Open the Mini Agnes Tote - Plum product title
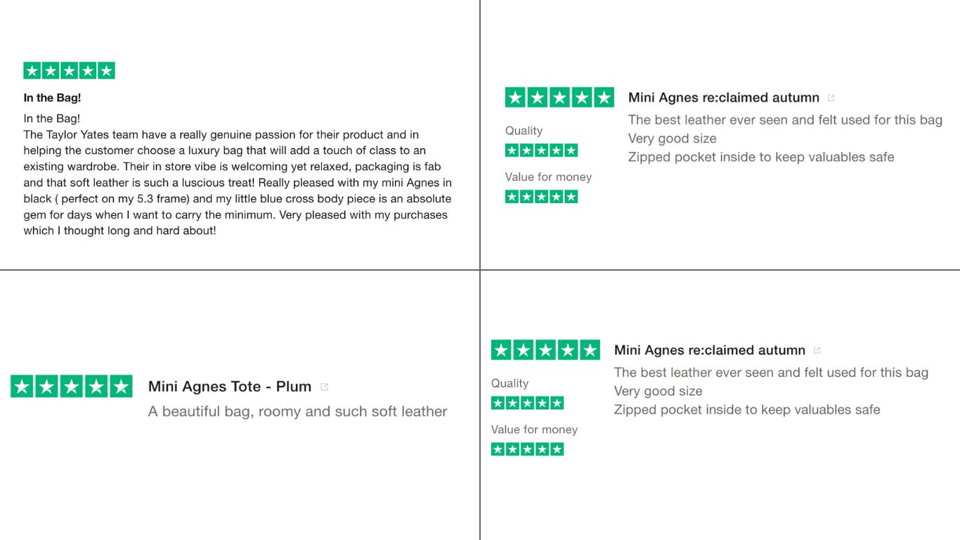Screen dimensions: 960x540 pos(230,387)
